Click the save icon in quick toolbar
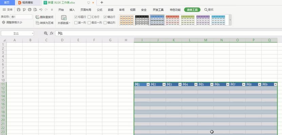This screenshot has width=282, height=135. click(19, 10)
